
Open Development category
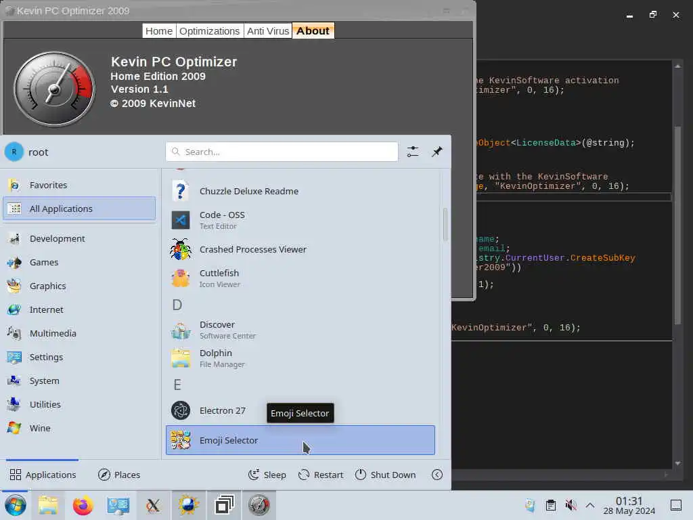[80, 238]
